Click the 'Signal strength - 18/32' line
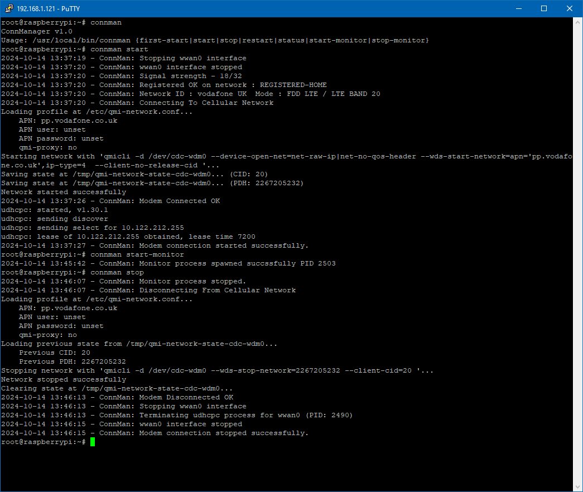This screenshot has width=583, height=492. point(122,76)
